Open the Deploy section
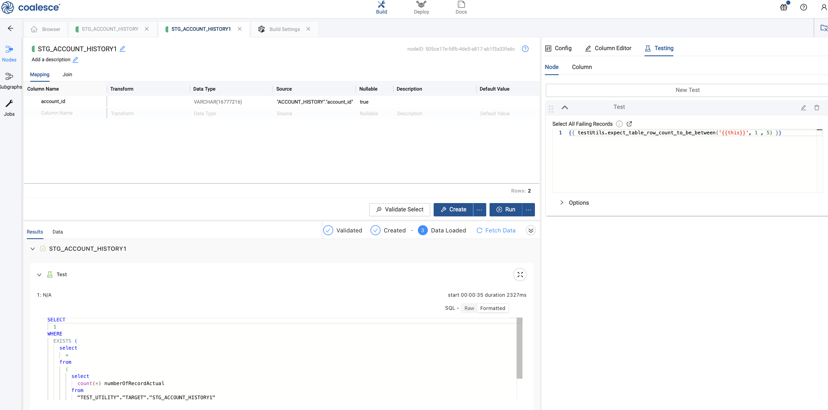 (421, 7)
